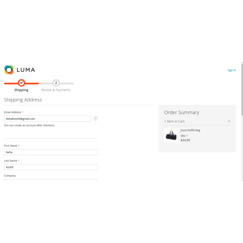Click the $34.00 item price
Image resolution: width=243 pixels, height=243 pixels.
coord(185,140)
